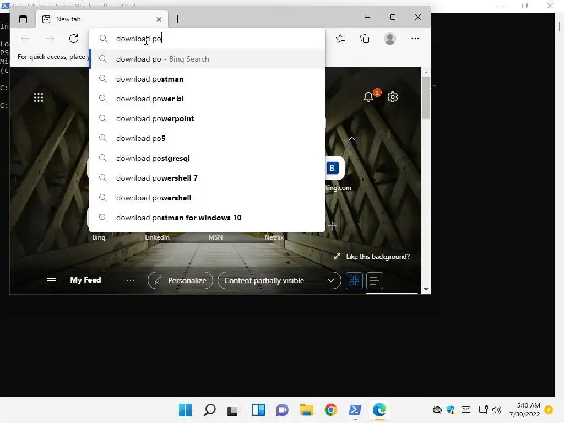Screen dimensions: 564x423
Task: Choose the 'download powershell' suggestion without 7
Action: pos(207,198)
